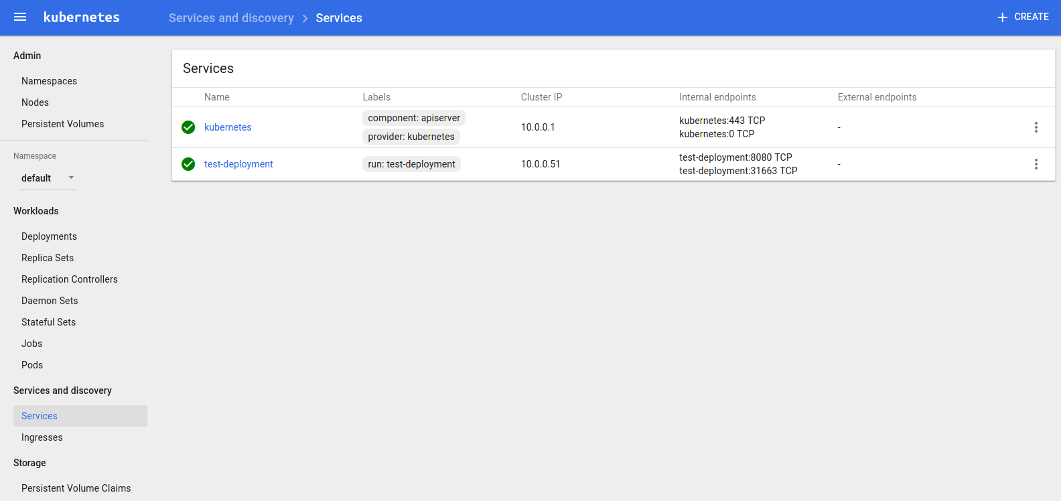Click endpoint kubernetes:0 TCP
1061x501 pixels.
(x=717, y=134)
